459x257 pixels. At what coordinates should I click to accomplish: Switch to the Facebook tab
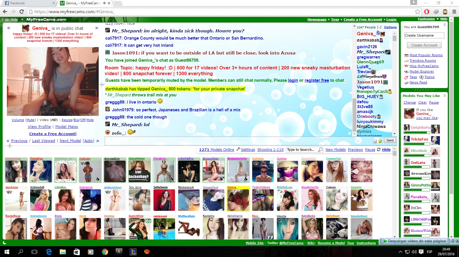tap(29, 3)
